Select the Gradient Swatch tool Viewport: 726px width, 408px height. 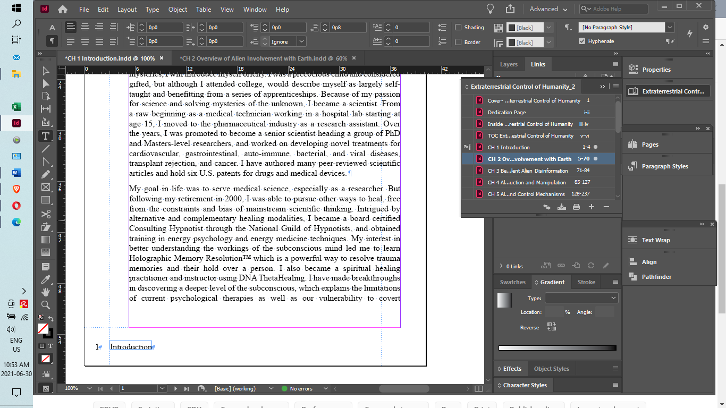46,239
